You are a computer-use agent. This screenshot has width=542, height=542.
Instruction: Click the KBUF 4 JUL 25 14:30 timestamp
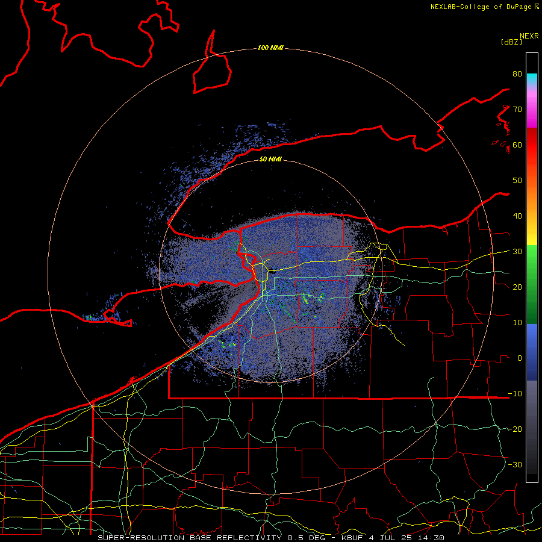click(x=393, y=538)
